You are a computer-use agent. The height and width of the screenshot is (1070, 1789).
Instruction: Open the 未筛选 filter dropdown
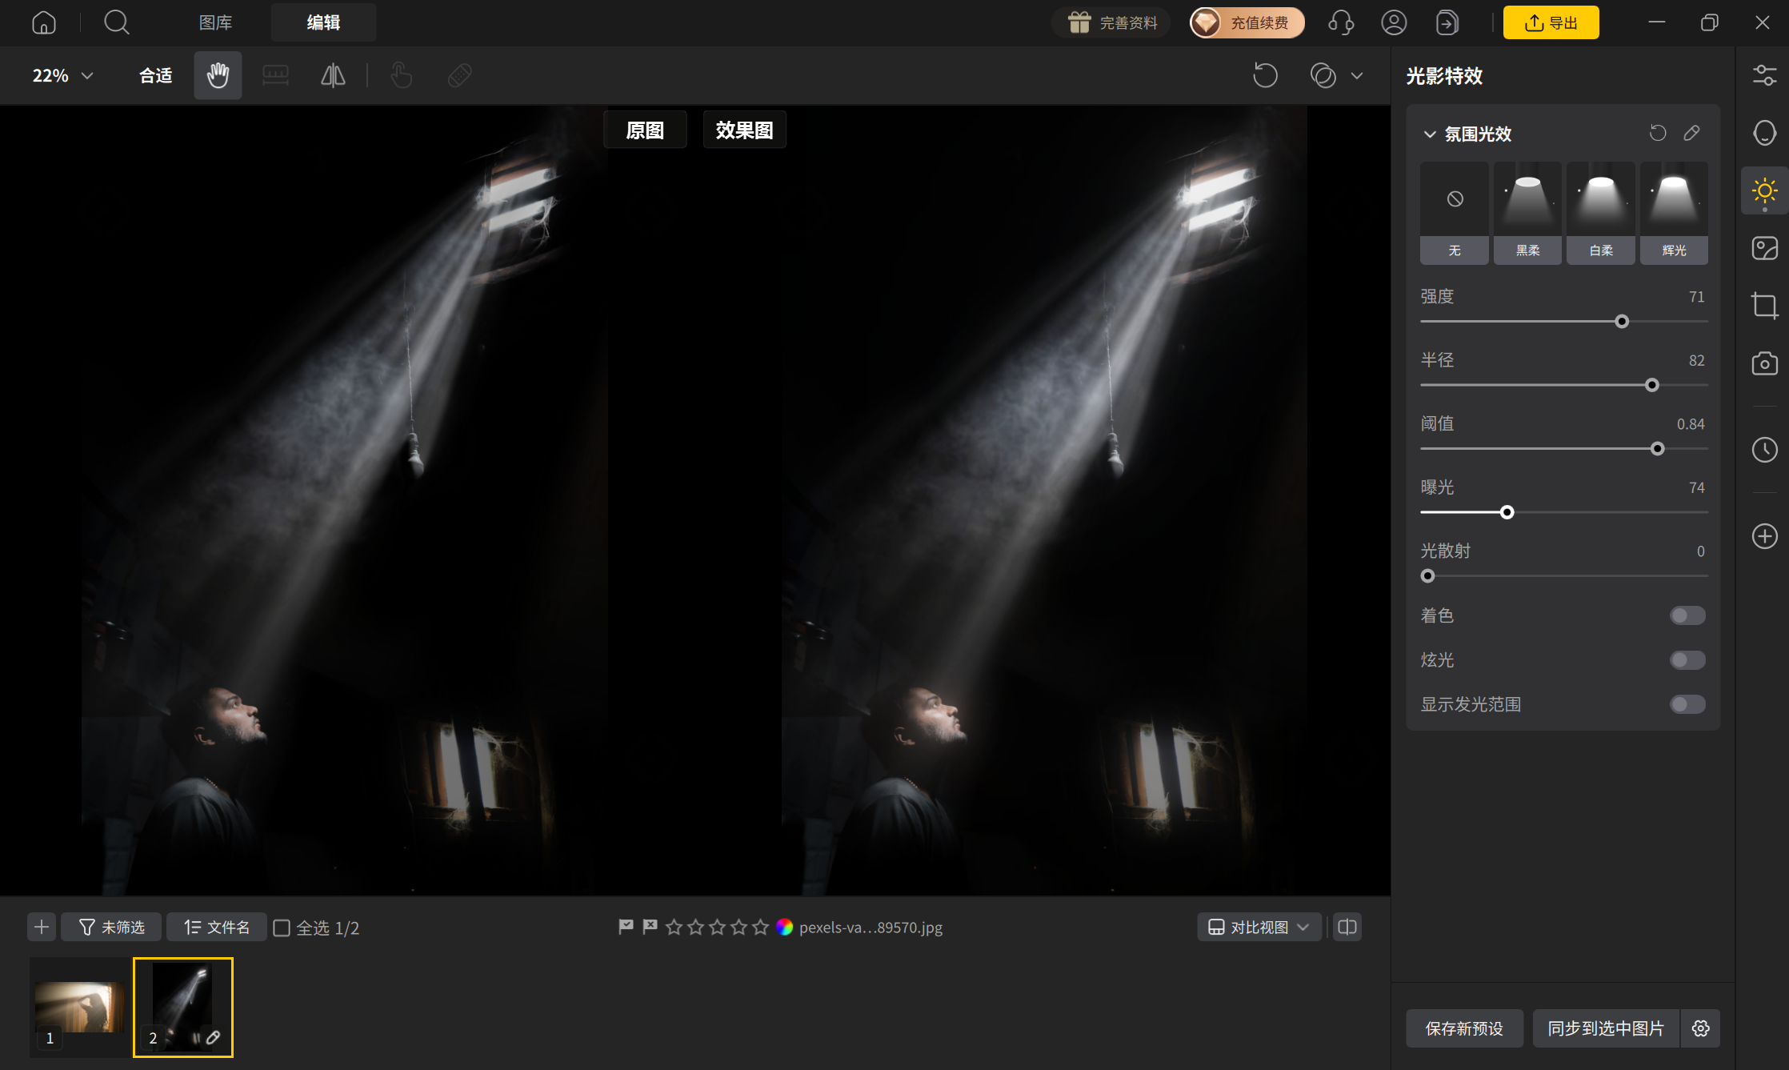pyautogui.click(x=111, y=927)
